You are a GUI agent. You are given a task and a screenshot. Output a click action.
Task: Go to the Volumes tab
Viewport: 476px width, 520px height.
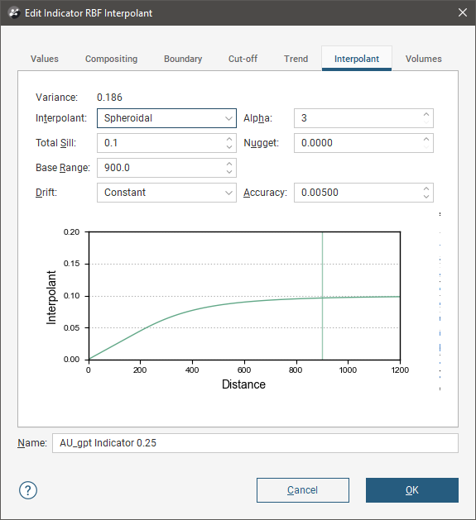424,59
